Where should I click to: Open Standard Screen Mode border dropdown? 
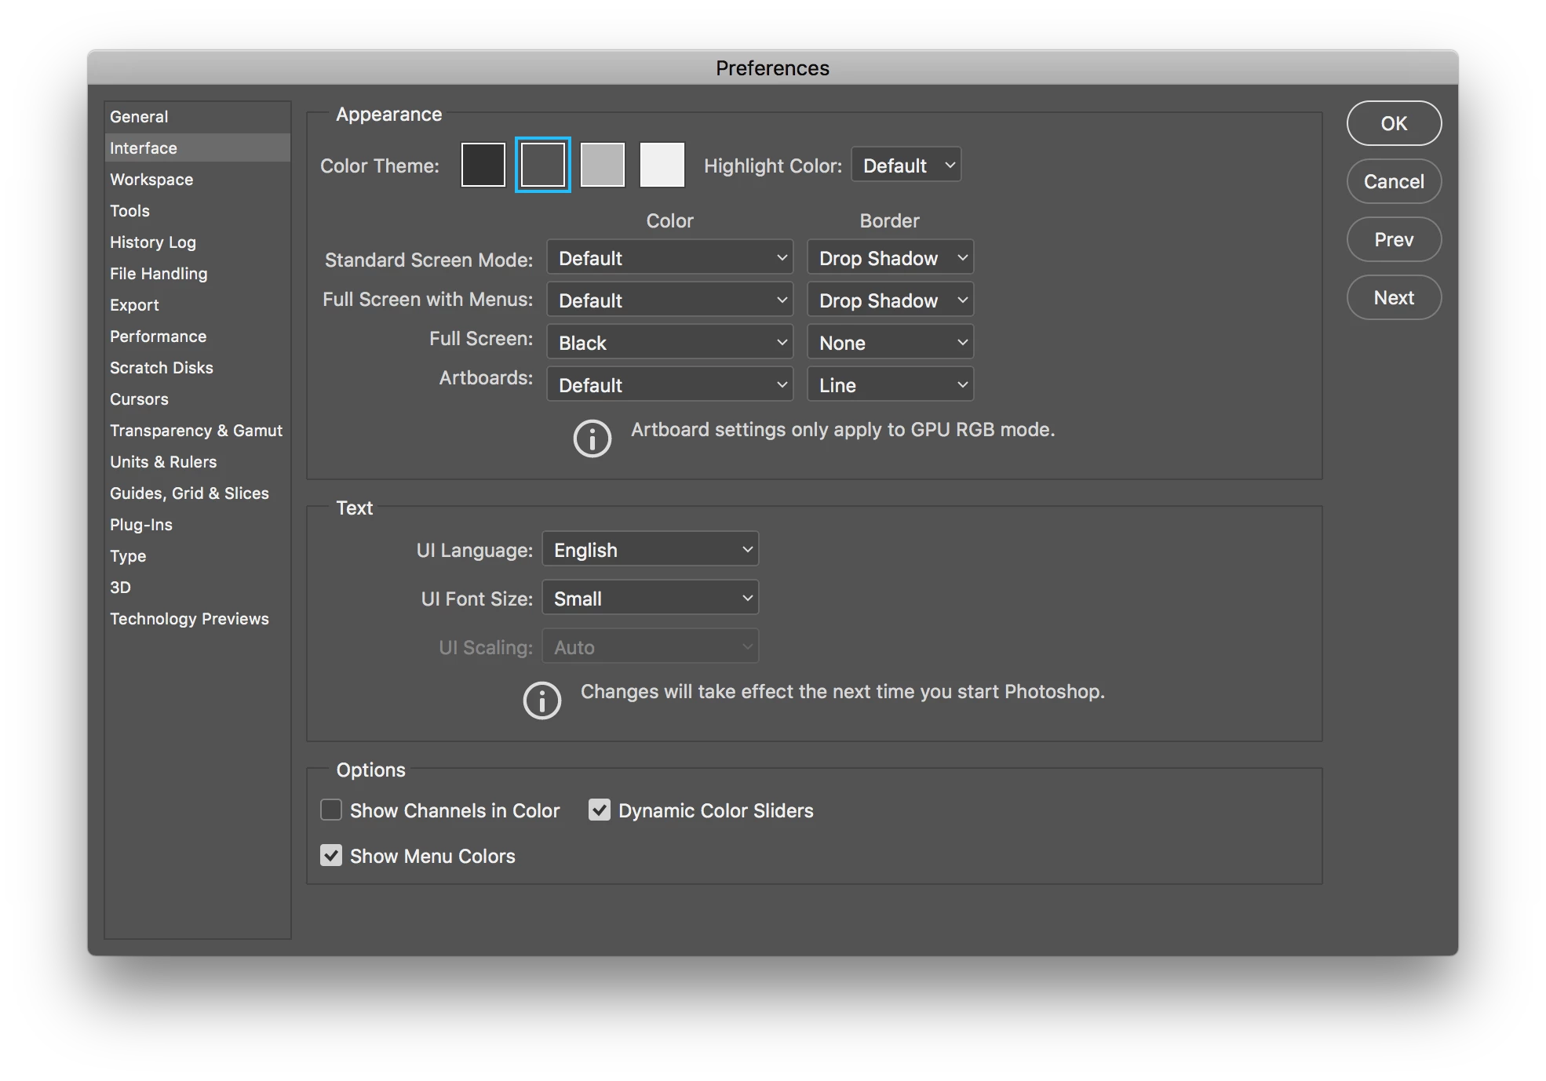(890, 257)
